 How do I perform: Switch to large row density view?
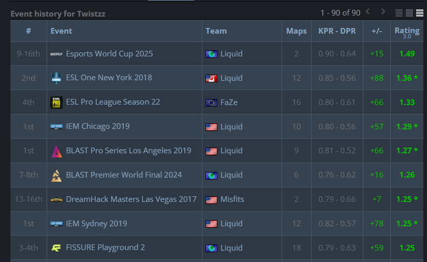coord(419,13)
